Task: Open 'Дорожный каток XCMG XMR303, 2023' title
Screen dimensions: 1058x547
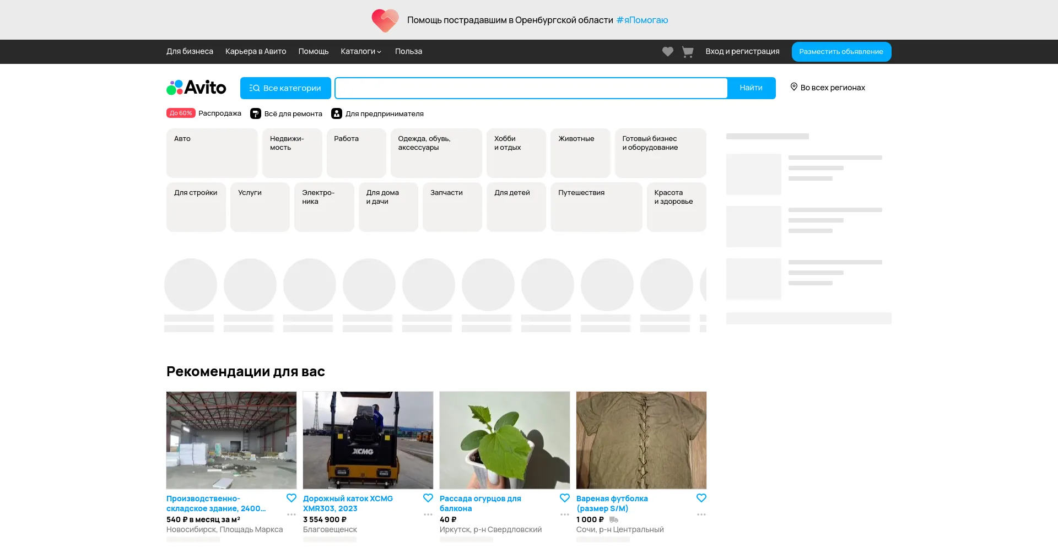Action: [x=348, y=503]
